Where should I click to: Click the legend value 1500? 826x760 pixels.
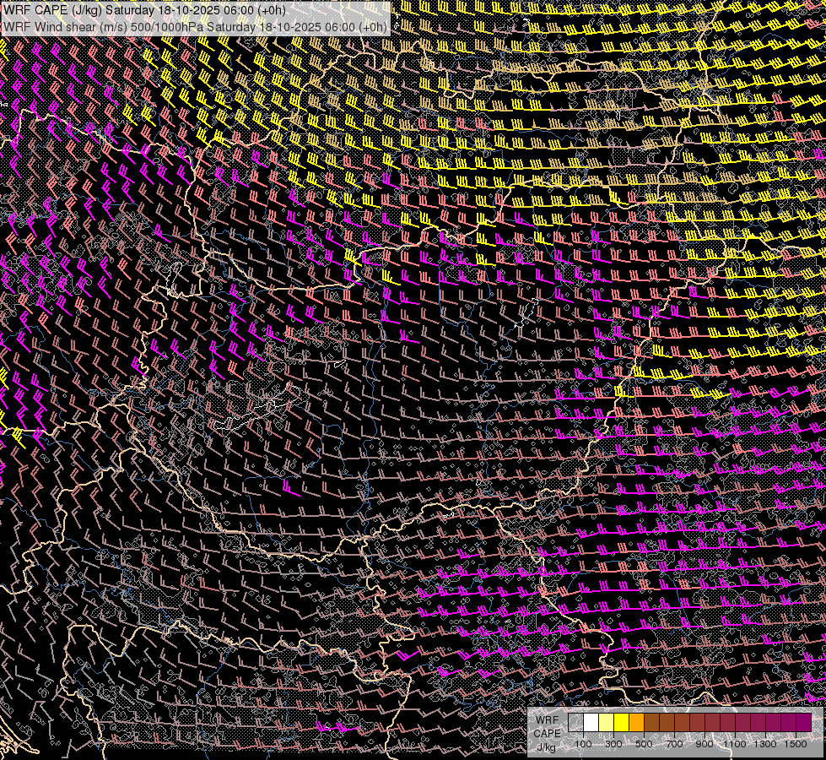pyautogui.click(x=796, y=744)
